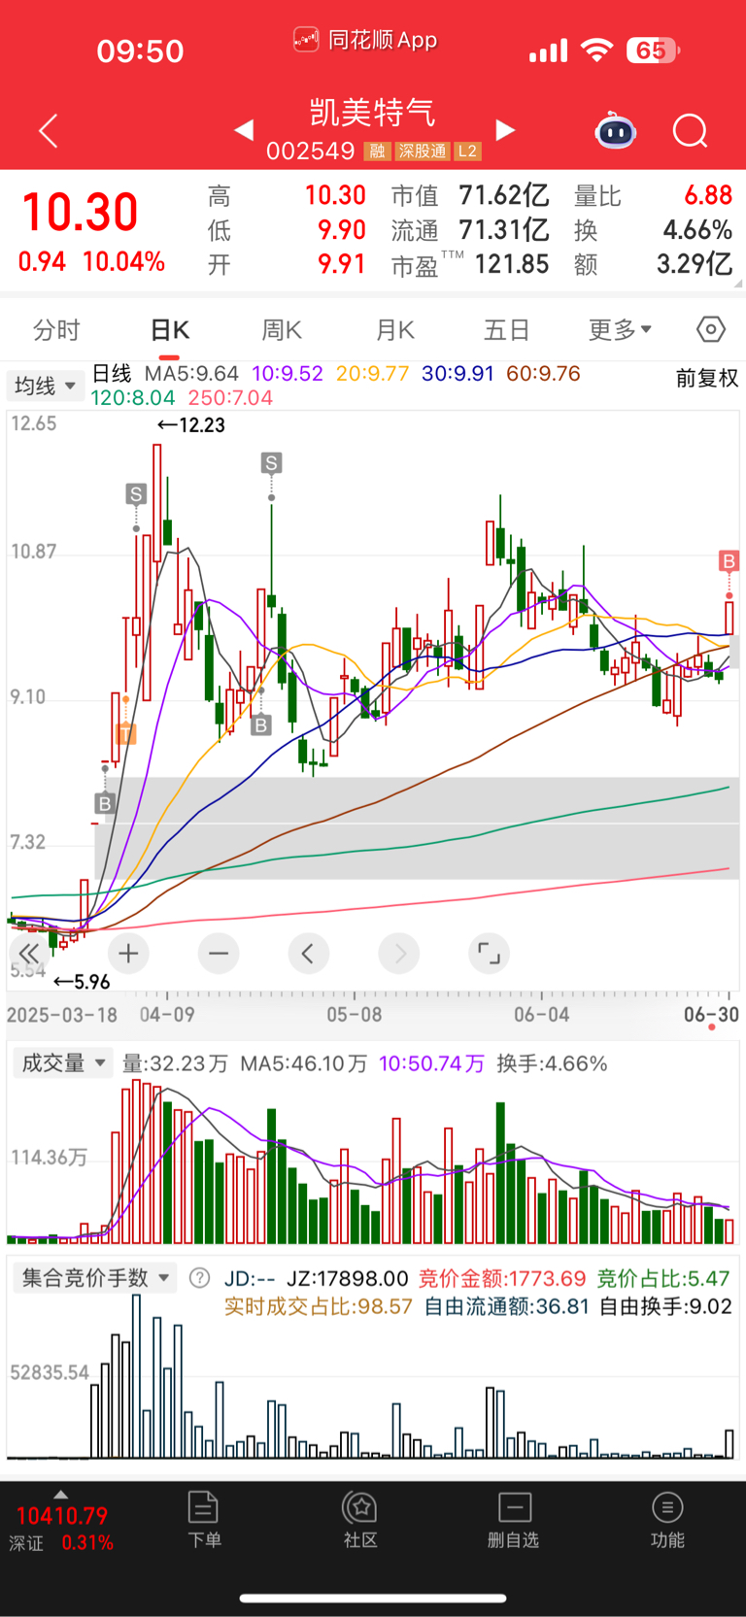746x1617 pixels.
Task: Switch to 月K tab
Action: pyautogui.click(x=395, y=330)
